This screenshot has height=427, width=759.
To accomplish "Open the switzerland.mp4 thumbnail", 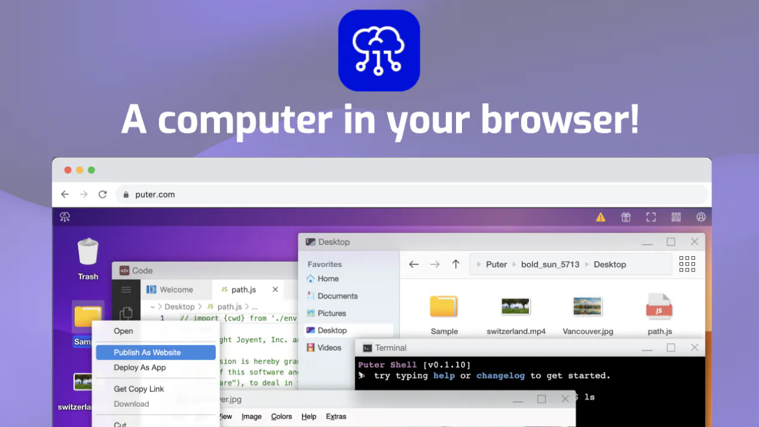I will [x=515, y=306].
